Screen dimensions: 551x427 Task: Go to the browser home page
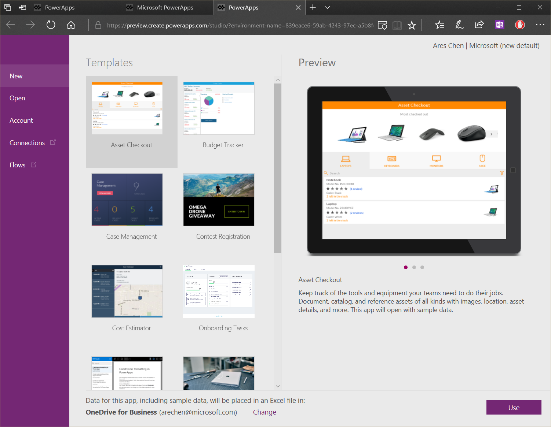(x=71, y=25)
